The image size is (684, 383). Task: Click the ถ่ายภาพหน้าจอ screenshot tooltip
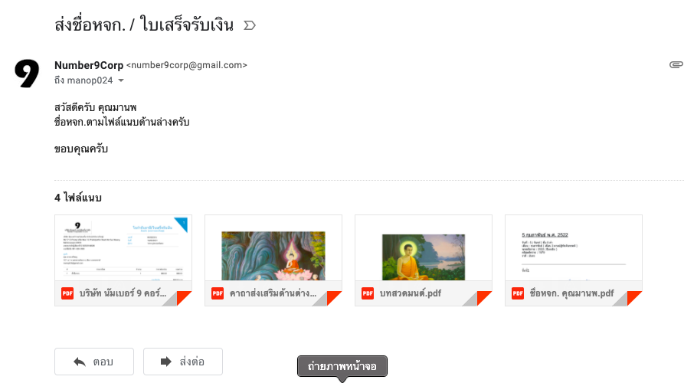[x=342, y=366]
